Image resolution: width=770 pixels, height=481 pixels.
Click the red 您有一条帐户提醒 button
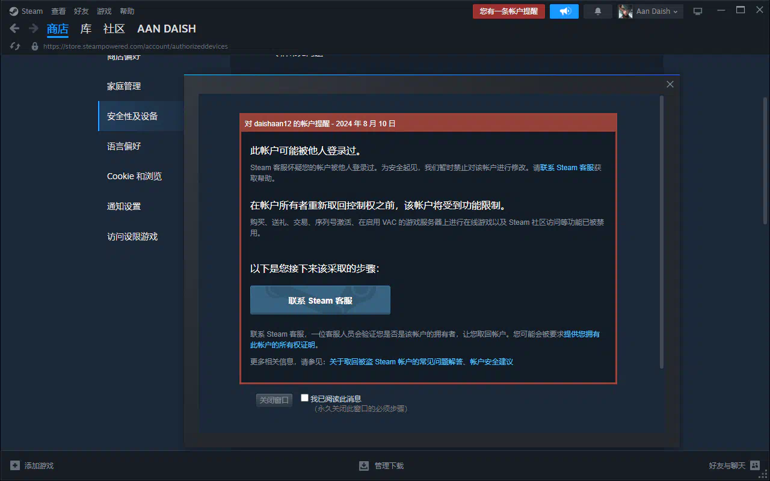tap(509, 11)
